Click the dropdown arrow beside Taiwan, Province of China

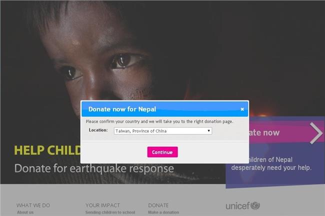pos(208,131)
